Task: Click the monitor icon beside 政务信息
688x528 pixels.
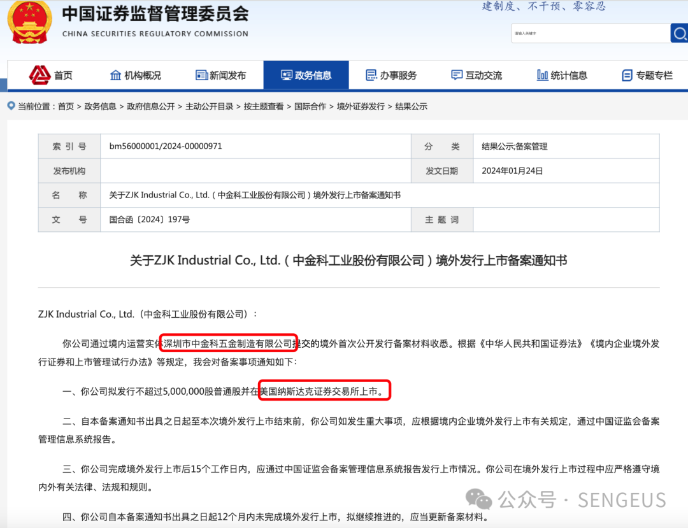Action: [x=287, y=75]
